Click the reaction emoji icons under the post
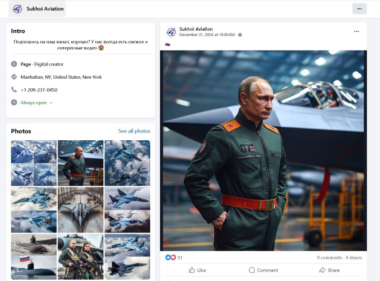Screen dimensions: 380x281 (170, 257)
